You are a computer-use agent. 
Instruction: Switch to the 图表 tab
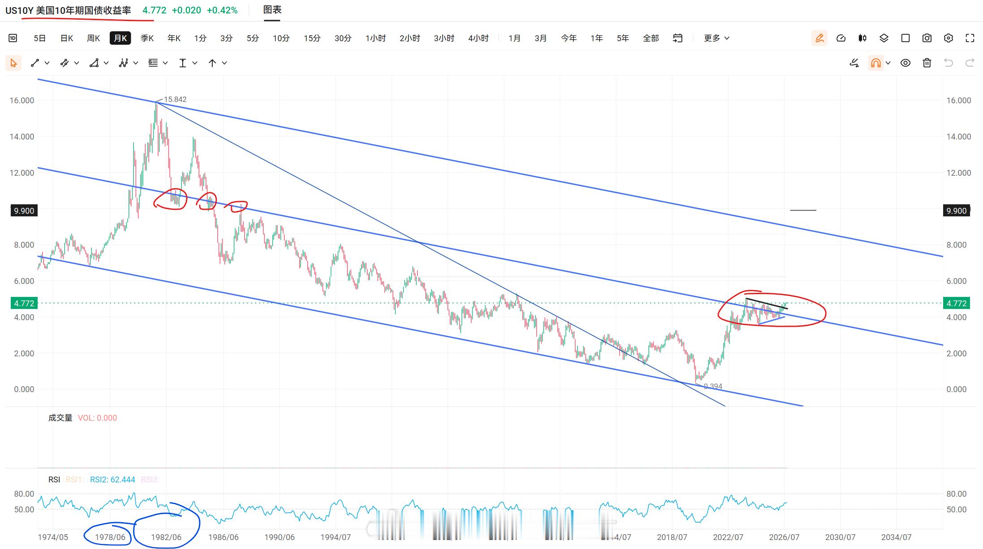272,10
